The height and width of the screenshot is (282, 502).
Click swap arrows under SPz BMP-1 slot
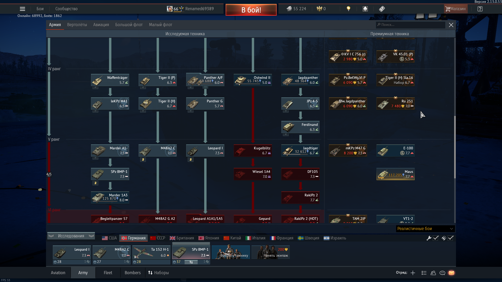pyautogui.click(x=191, y=262)
